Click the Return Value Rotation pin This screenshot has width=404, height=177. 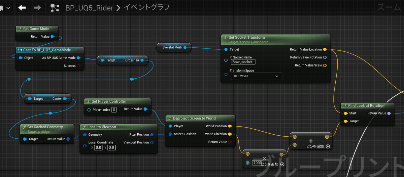325,57
